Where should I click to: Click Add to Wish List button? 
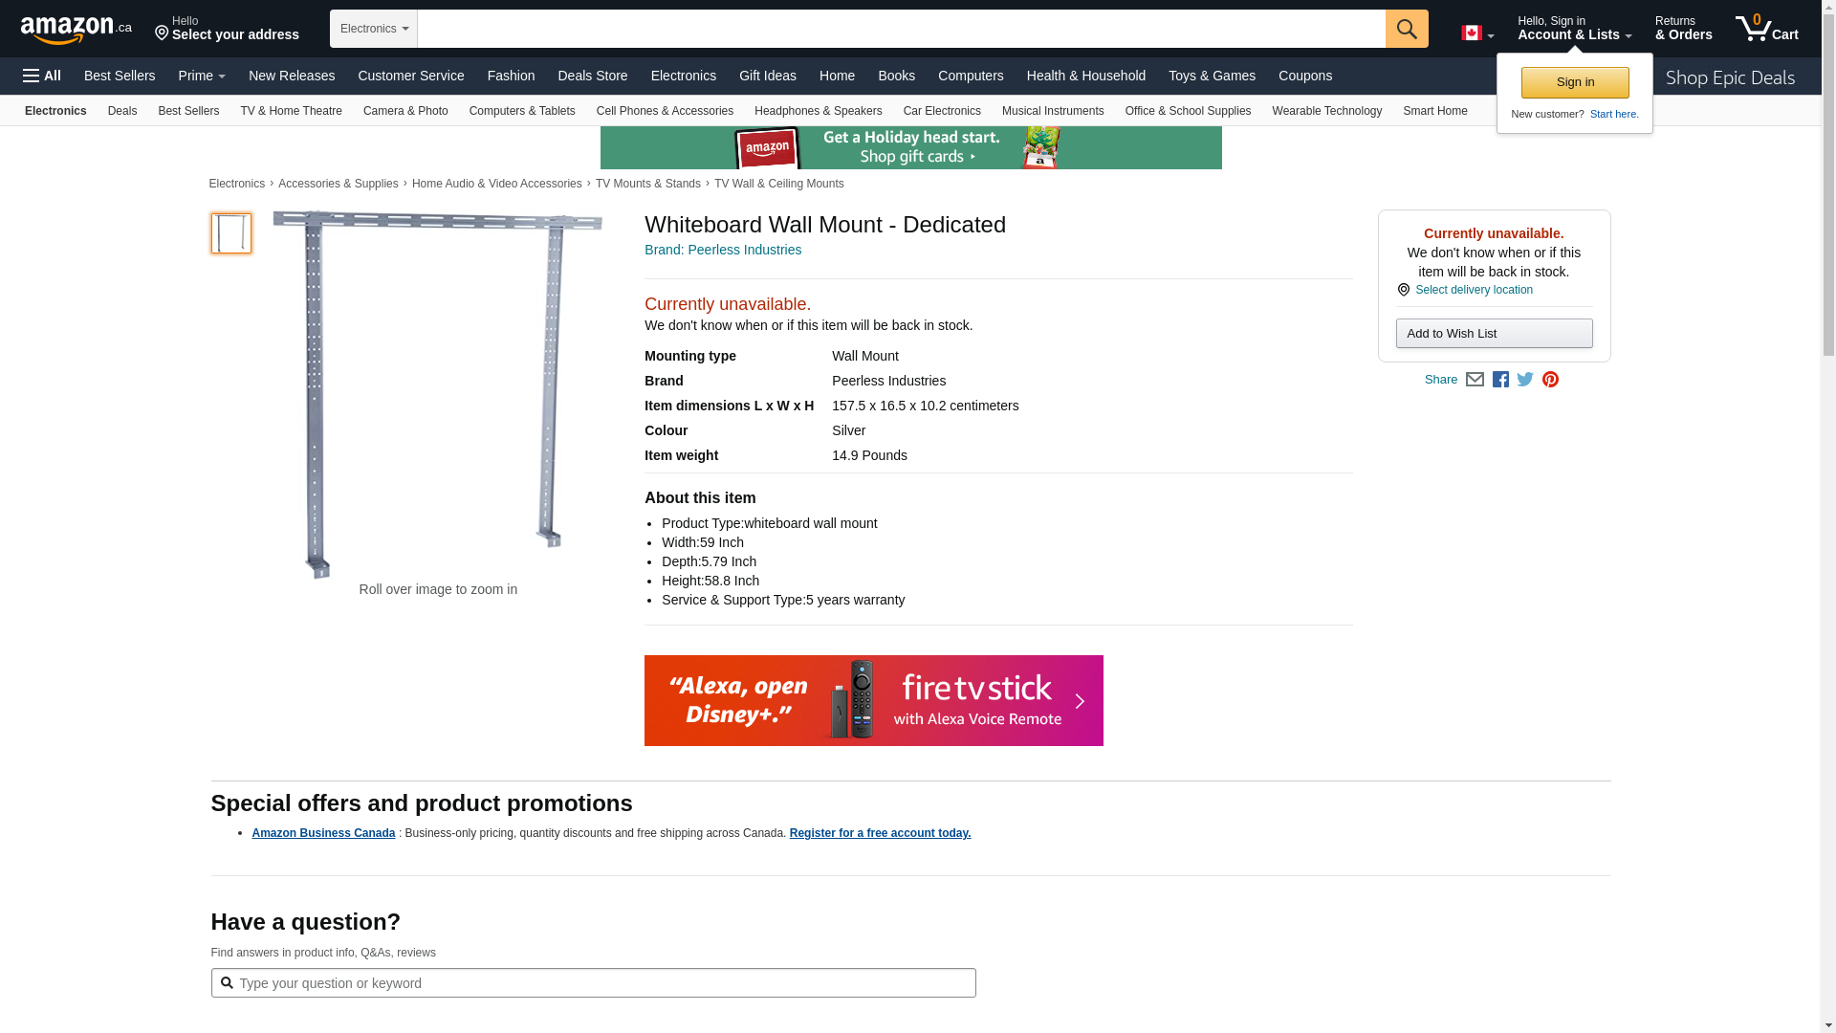click(x=1494, y=334)
